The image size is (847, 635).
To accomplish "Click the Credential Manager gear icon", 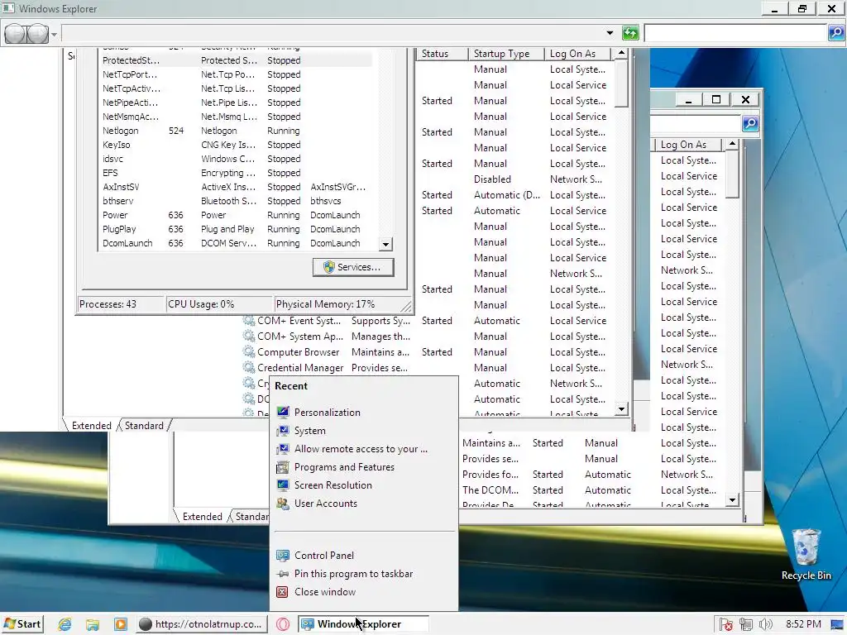I will coord(248,367).
